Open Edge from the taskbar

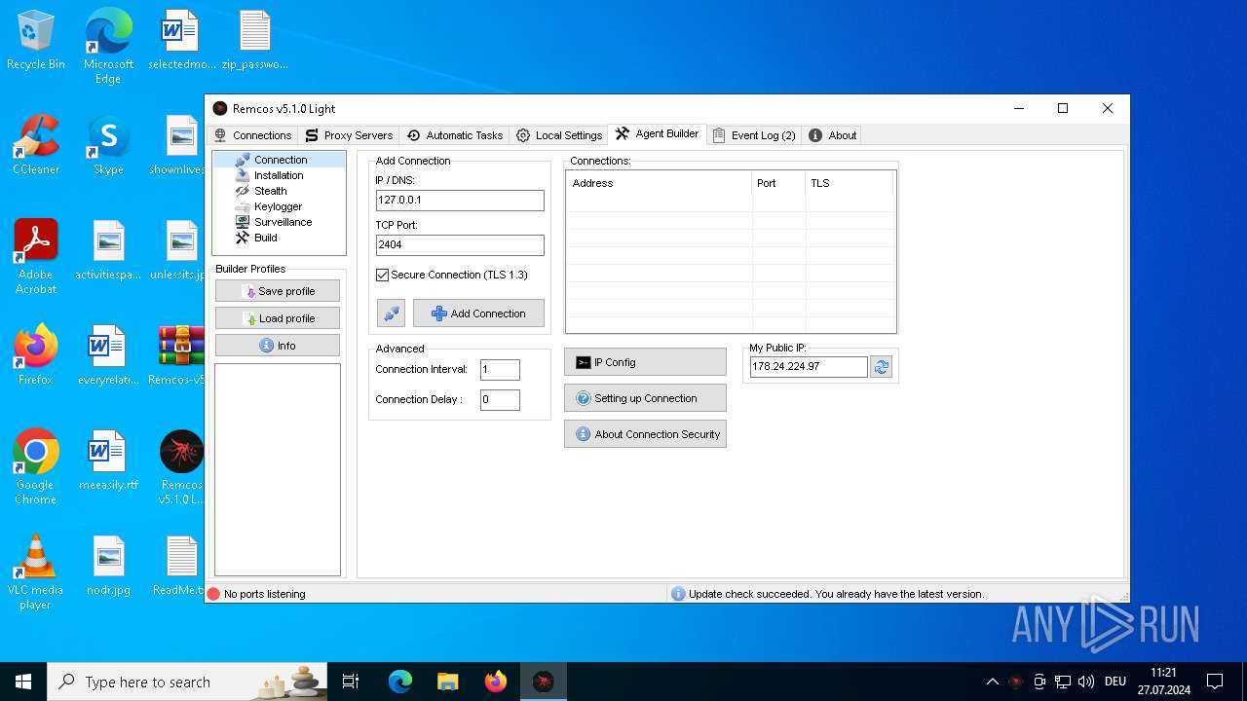pyautogui.click(x=400, y=682)
